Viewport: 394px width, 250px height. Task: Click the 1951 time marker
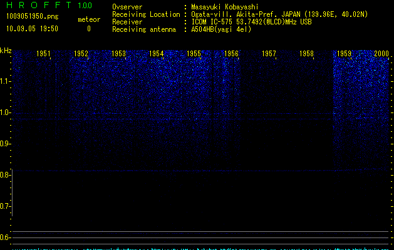pyautogui.click(x=43, y=54)
